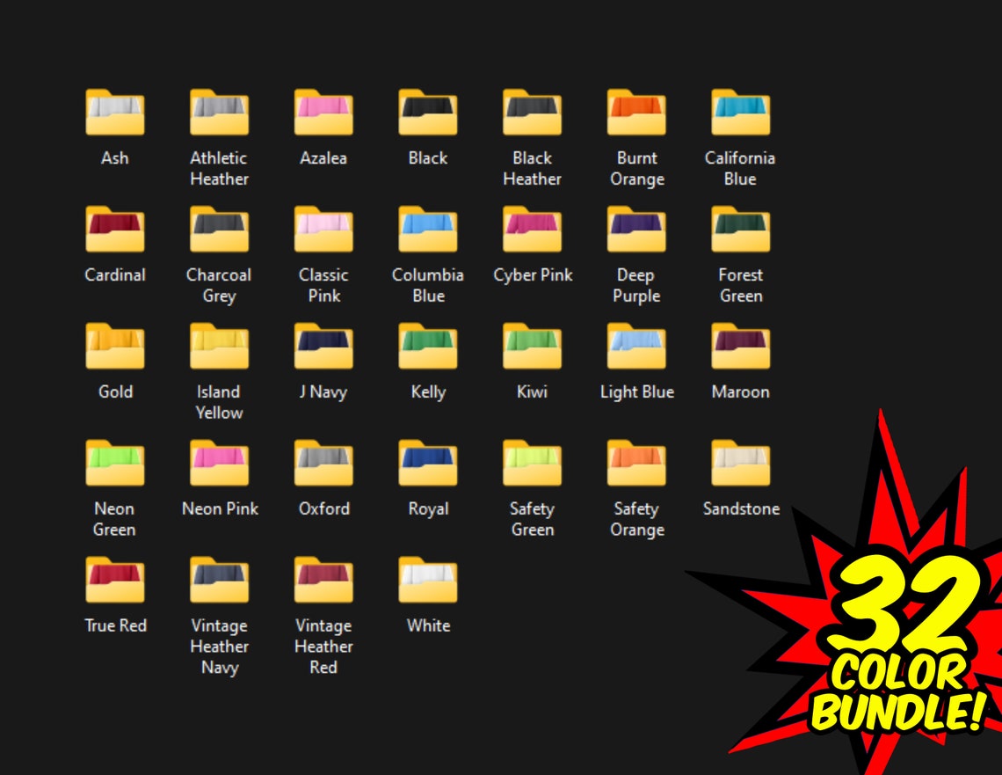Select the Maroon folder icon

[x=741, y=347]
